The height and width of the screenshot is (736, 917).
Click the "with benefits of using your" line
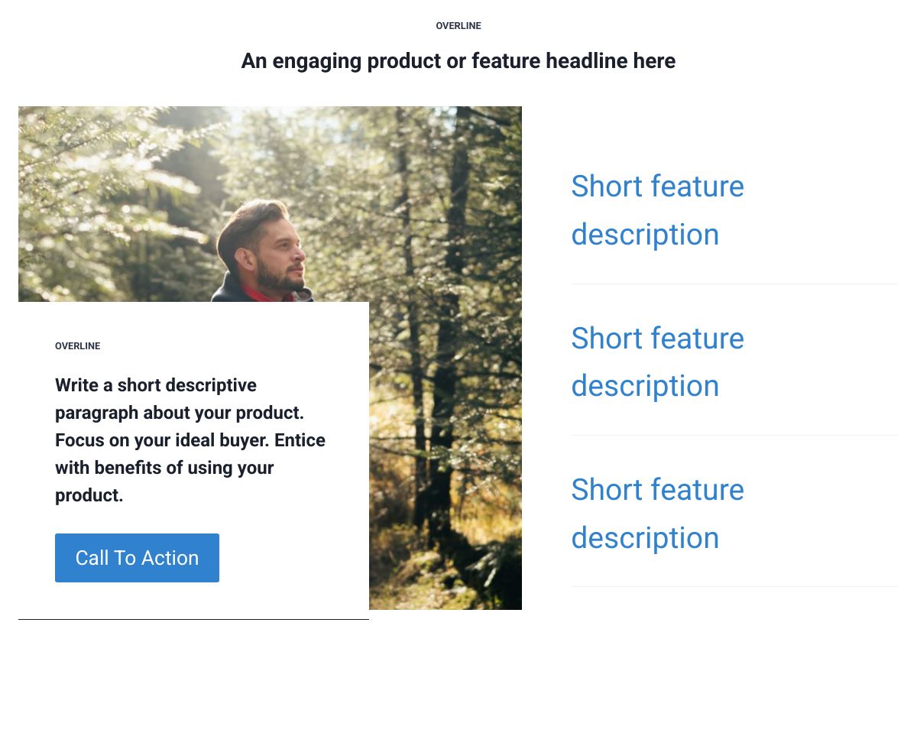tap(164, 468)
